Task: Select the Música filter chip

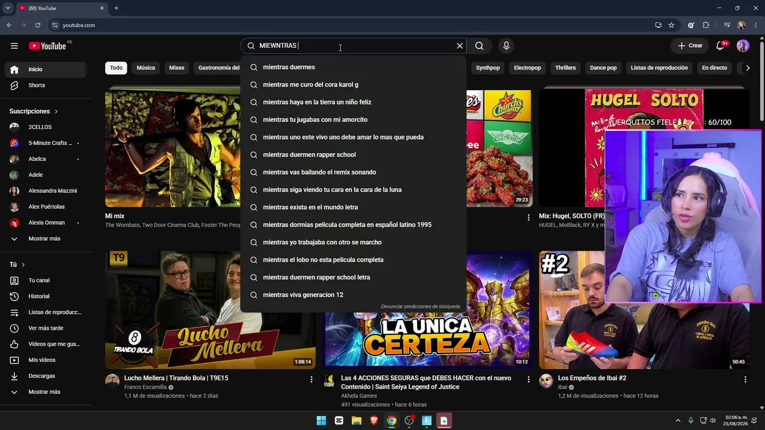Action: pos(146,68)
